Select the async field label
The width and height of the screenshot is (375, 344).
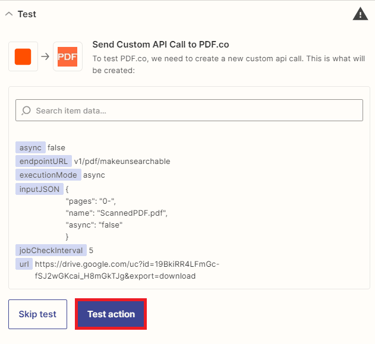pyautogui.click(x=30, y=147)
